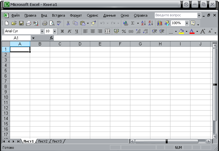Viewport: 219px width, 151px height.
Task: Center text in the cell
Action: (93, 31)
